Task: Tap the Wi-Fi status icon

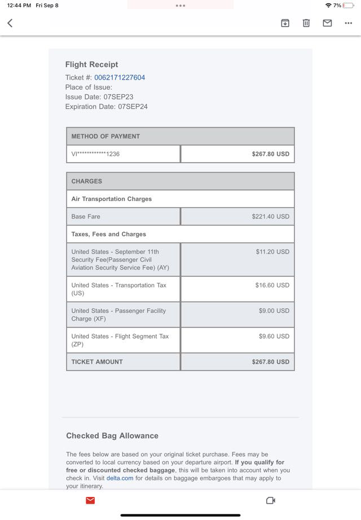Action: [328, 6]
